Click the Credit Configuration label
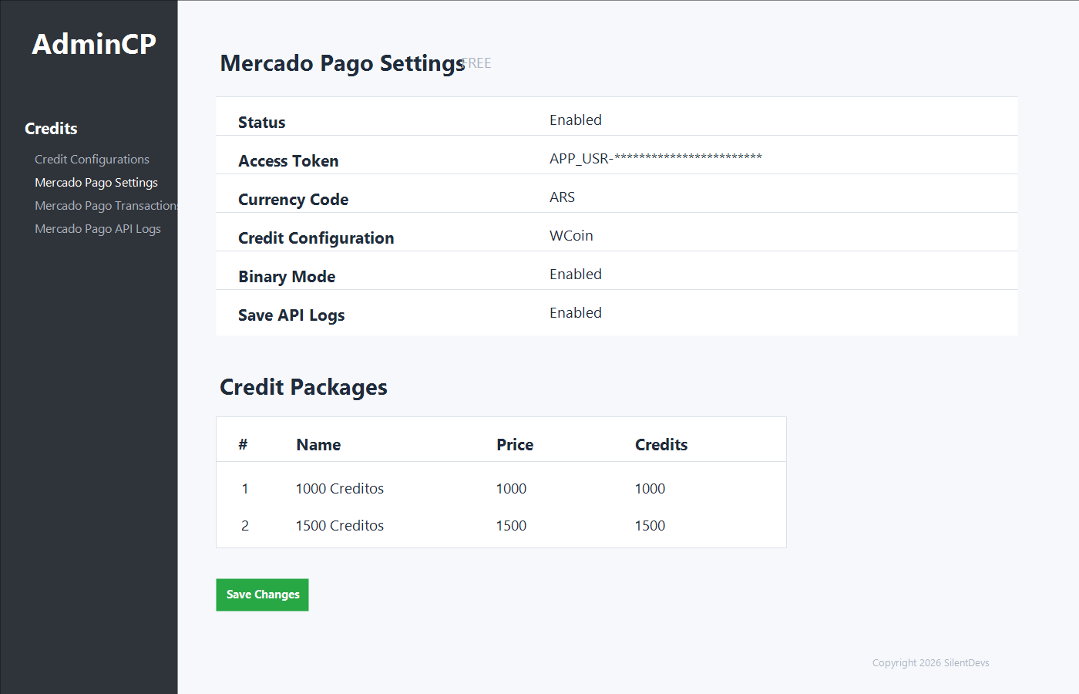 (316, 238)
